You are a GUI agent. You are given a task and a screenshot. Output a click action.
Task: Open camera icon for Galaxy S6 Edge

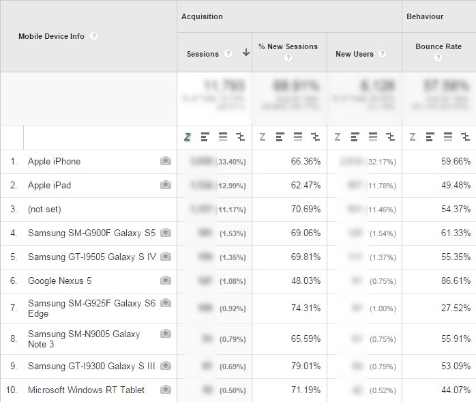coord(166,303)
